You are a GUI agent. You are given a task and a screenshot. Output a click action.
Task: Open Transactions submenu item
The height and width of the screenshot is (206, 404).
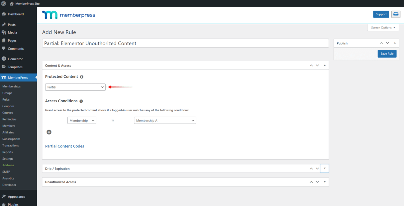pyautogui.click(x=11, y=145)
